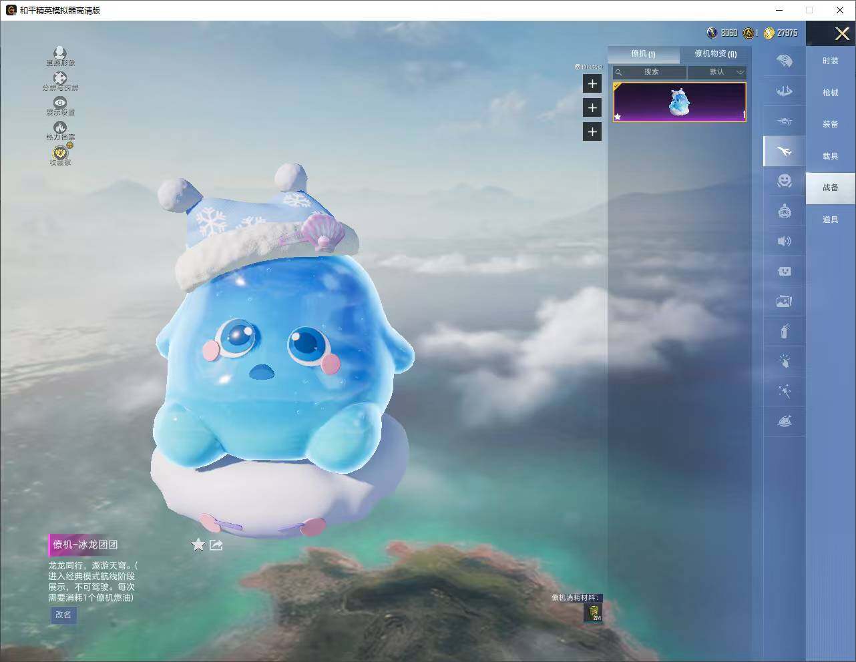Select the smiley emote category icon
This screenshot has width=856, height=662.
tap(785, 180)
